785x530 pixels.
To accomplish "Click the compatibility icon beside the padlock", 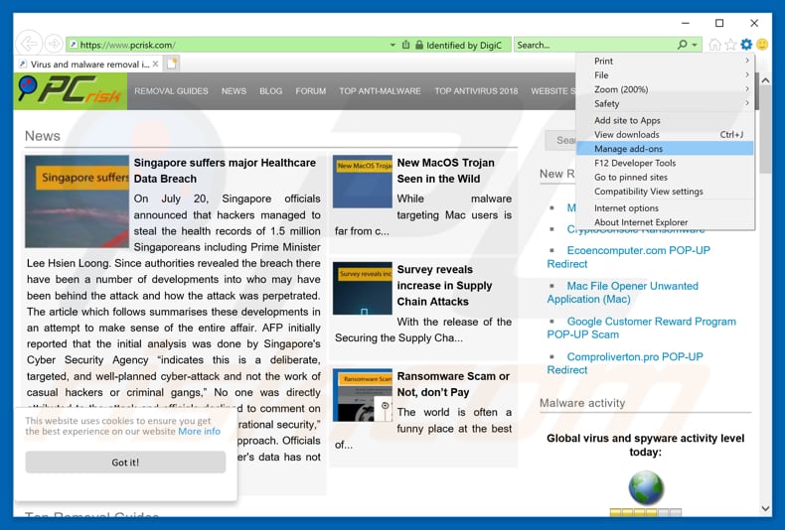I will [406, 45].
